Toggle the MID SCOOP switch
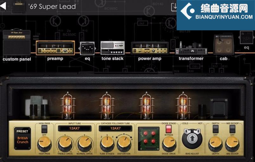255x162 pixels. 232,129
